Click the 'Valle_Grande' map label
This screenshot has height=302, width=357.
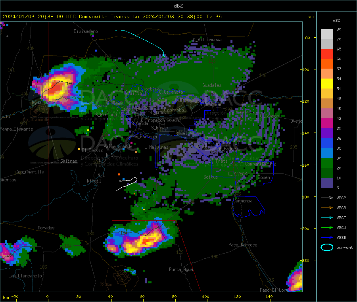(x=118, y=146)
